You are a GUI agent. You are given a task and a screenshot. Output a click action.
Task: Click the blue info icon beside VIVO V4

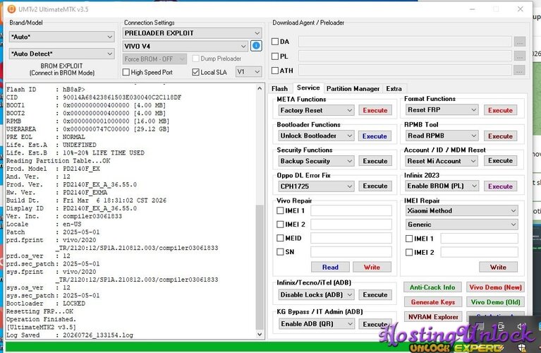point(255,46)
